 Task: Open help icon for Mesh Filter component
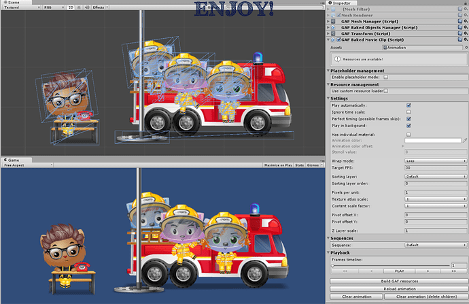tap(460, 9)
